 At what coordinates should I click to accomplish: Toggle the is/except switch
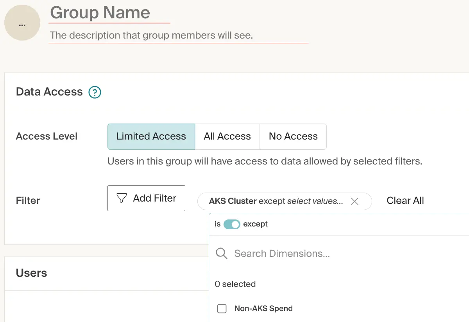click(232, 224)
